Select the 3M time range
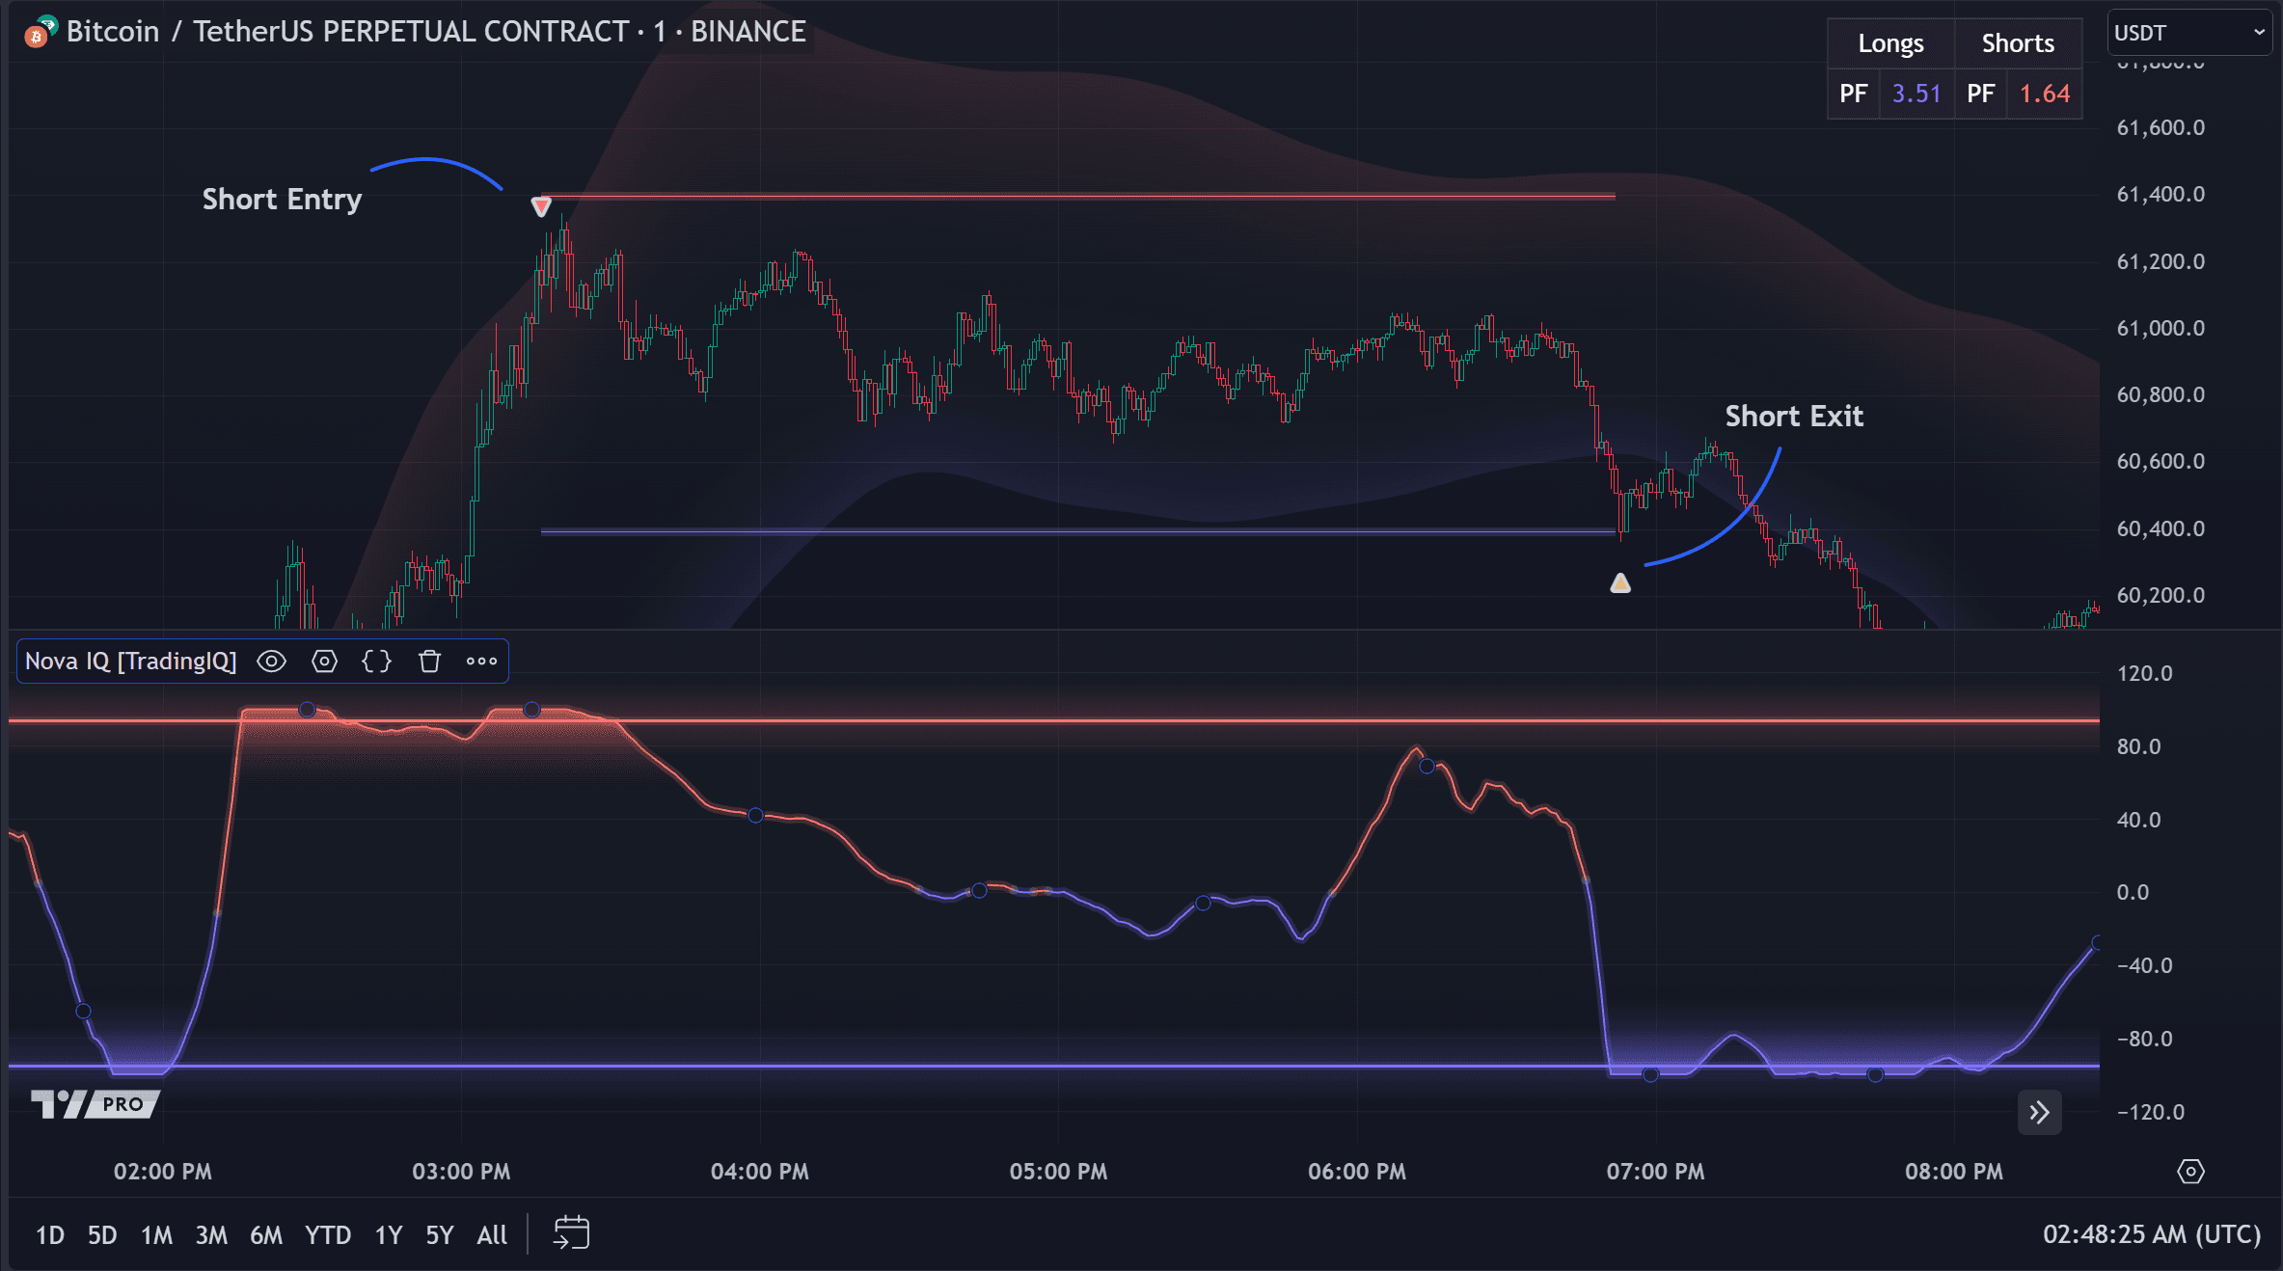2283x1271 pixels. [211, 1235]
